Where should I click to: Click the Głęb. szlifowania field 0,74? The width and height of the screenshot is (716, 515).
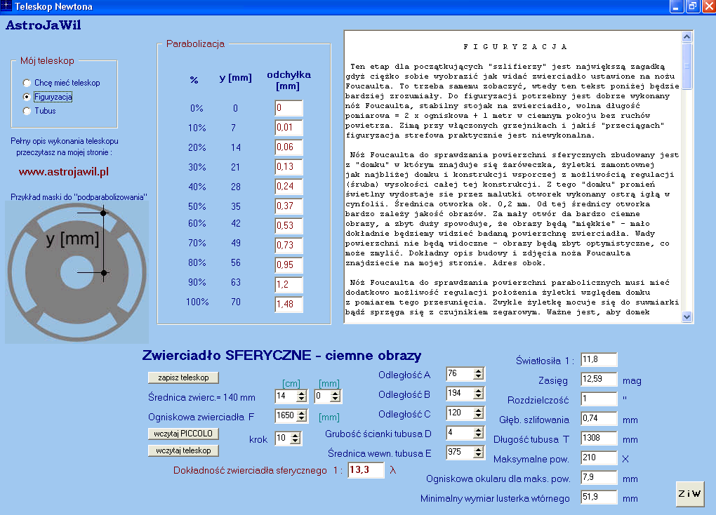coord(599,419)
